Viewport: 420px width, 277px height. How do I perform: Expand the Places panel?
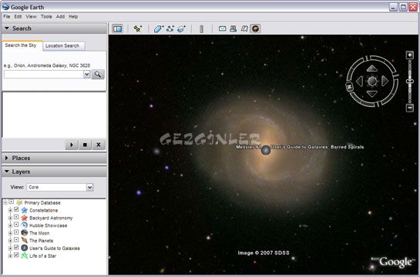click(55, 158)
